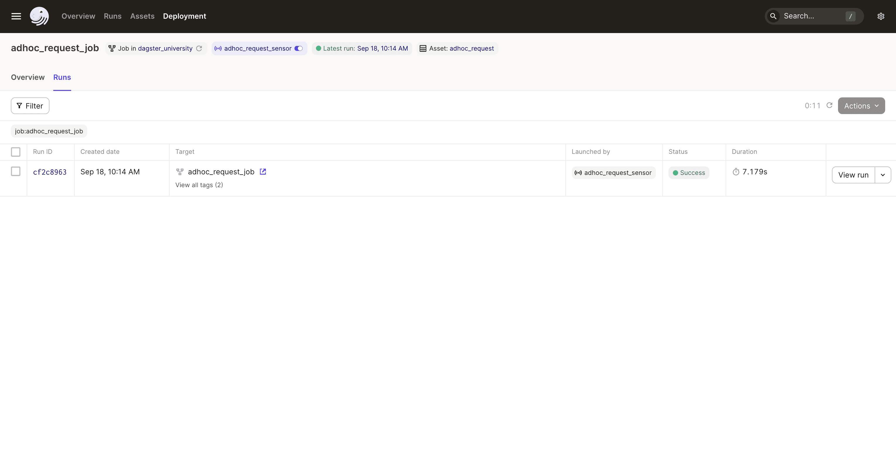Expand the View run dropdown chevron
Image resolution: width=896 pixels, height=475 pixels.
click(883, 175)
